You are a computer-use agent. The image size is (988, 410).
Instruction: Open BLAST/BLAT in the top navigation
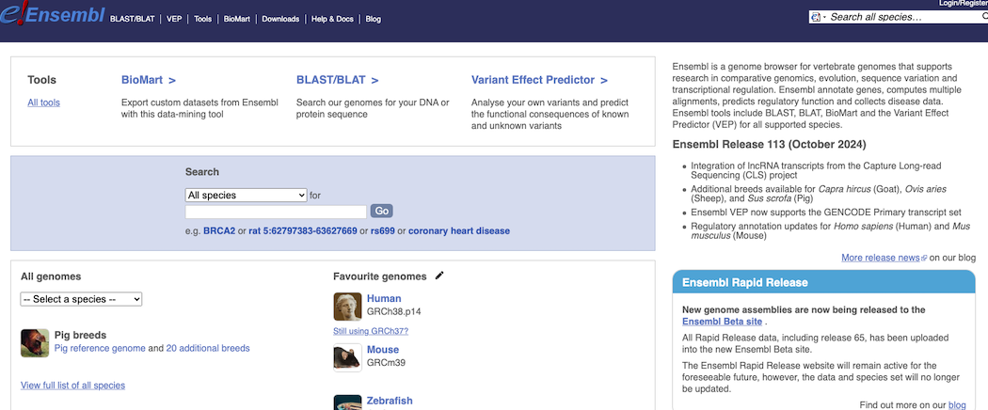pos(133,19)
